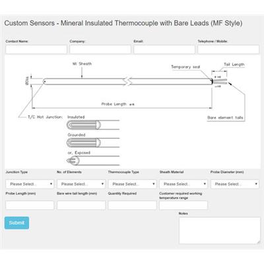Click the Contact Name input field
Screen dimensions: 264x264
click(x=36, y=49)
